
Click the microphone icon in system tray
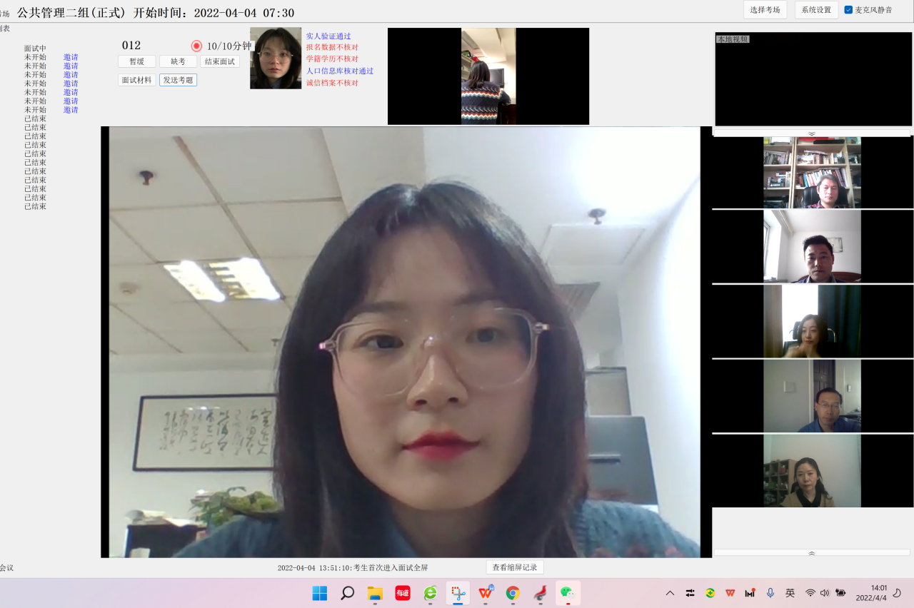tap(770, 593)
